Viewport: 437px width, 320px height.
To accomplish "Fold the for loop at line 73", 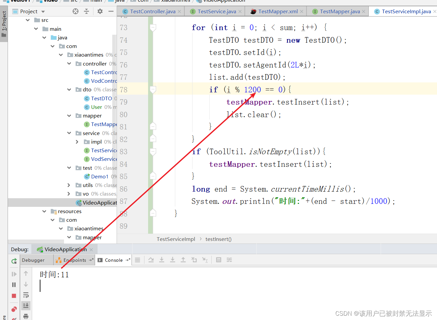I will (x=153, y=27).
